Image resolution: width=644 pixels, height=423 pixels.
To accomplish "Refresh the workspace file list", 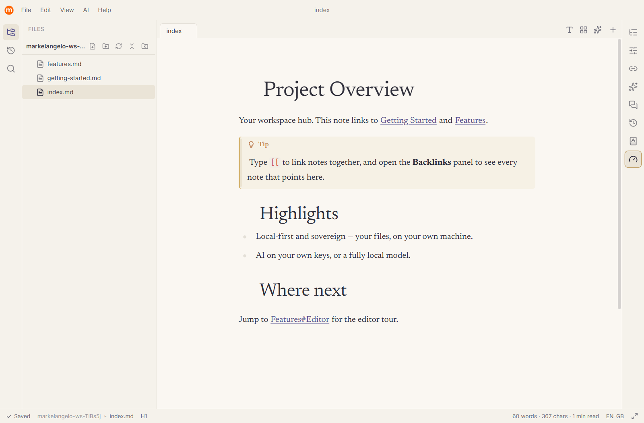I will point(119,46).
